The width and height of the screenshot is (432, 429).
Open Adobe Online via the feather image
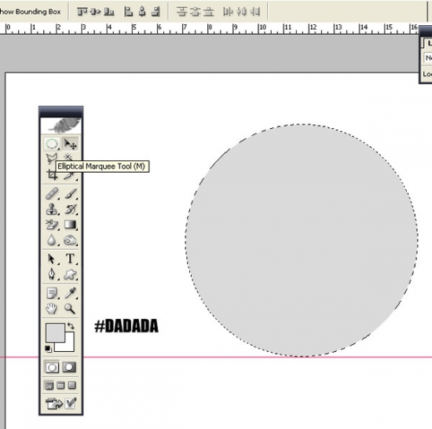[61, 126]
